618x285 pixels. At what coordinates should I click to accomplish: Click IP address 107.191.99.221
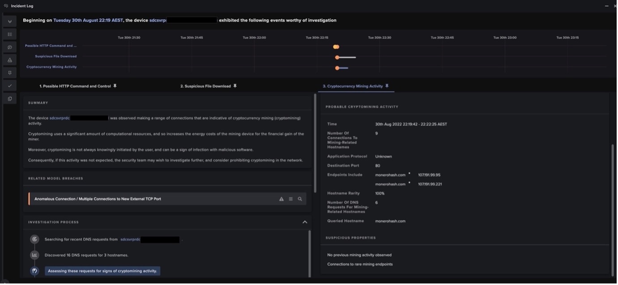click(430, 184)
